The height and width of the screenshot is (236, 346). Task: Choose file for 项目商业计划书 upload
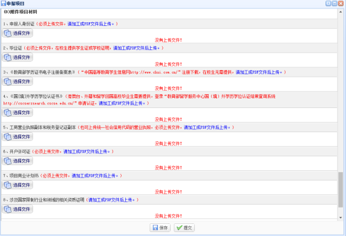18,185
